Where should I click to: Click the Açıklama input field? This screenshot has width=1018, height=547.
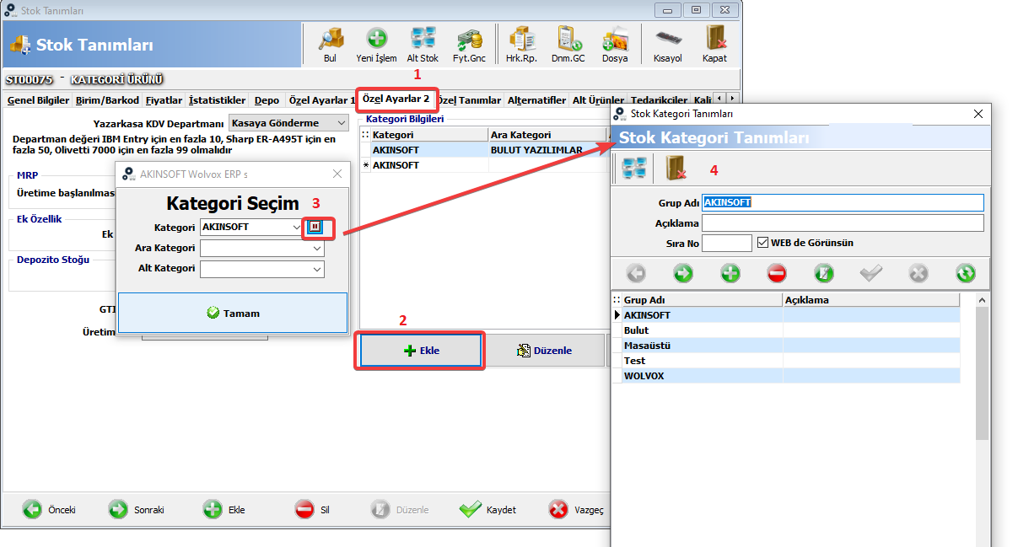(x=843, y=223)
